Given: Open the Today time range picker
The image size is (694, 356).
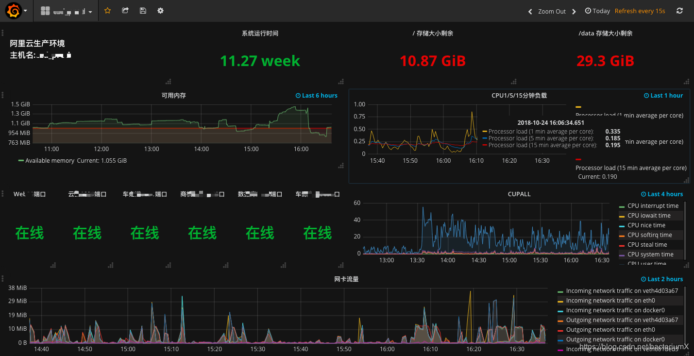Looking at the screenshot, I should (597, 11).
